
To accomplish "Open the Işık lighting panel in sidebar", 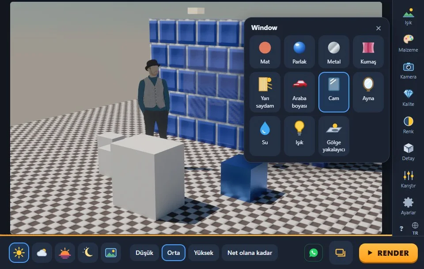I will (x=408, y=16).
